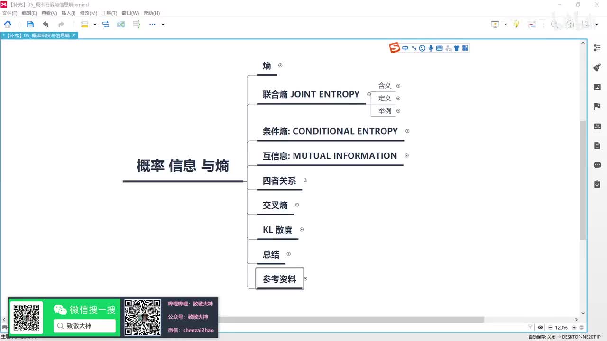Open the presentation mode dropdown arrow
Image resolution: width=607 pixels, height=341 pixels.
(506, 24)
